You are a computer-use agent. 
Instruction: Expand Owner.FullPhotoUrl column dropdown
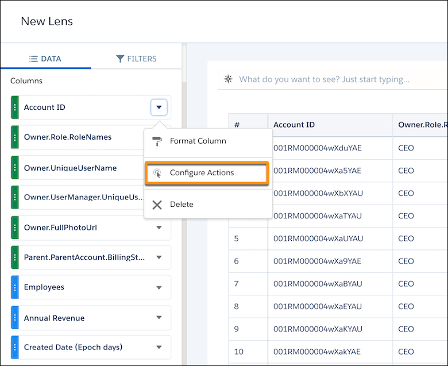coord(159,228)
